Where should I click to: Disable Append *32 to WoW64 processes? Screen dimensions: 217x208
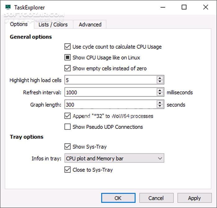[x=67, y=116]
